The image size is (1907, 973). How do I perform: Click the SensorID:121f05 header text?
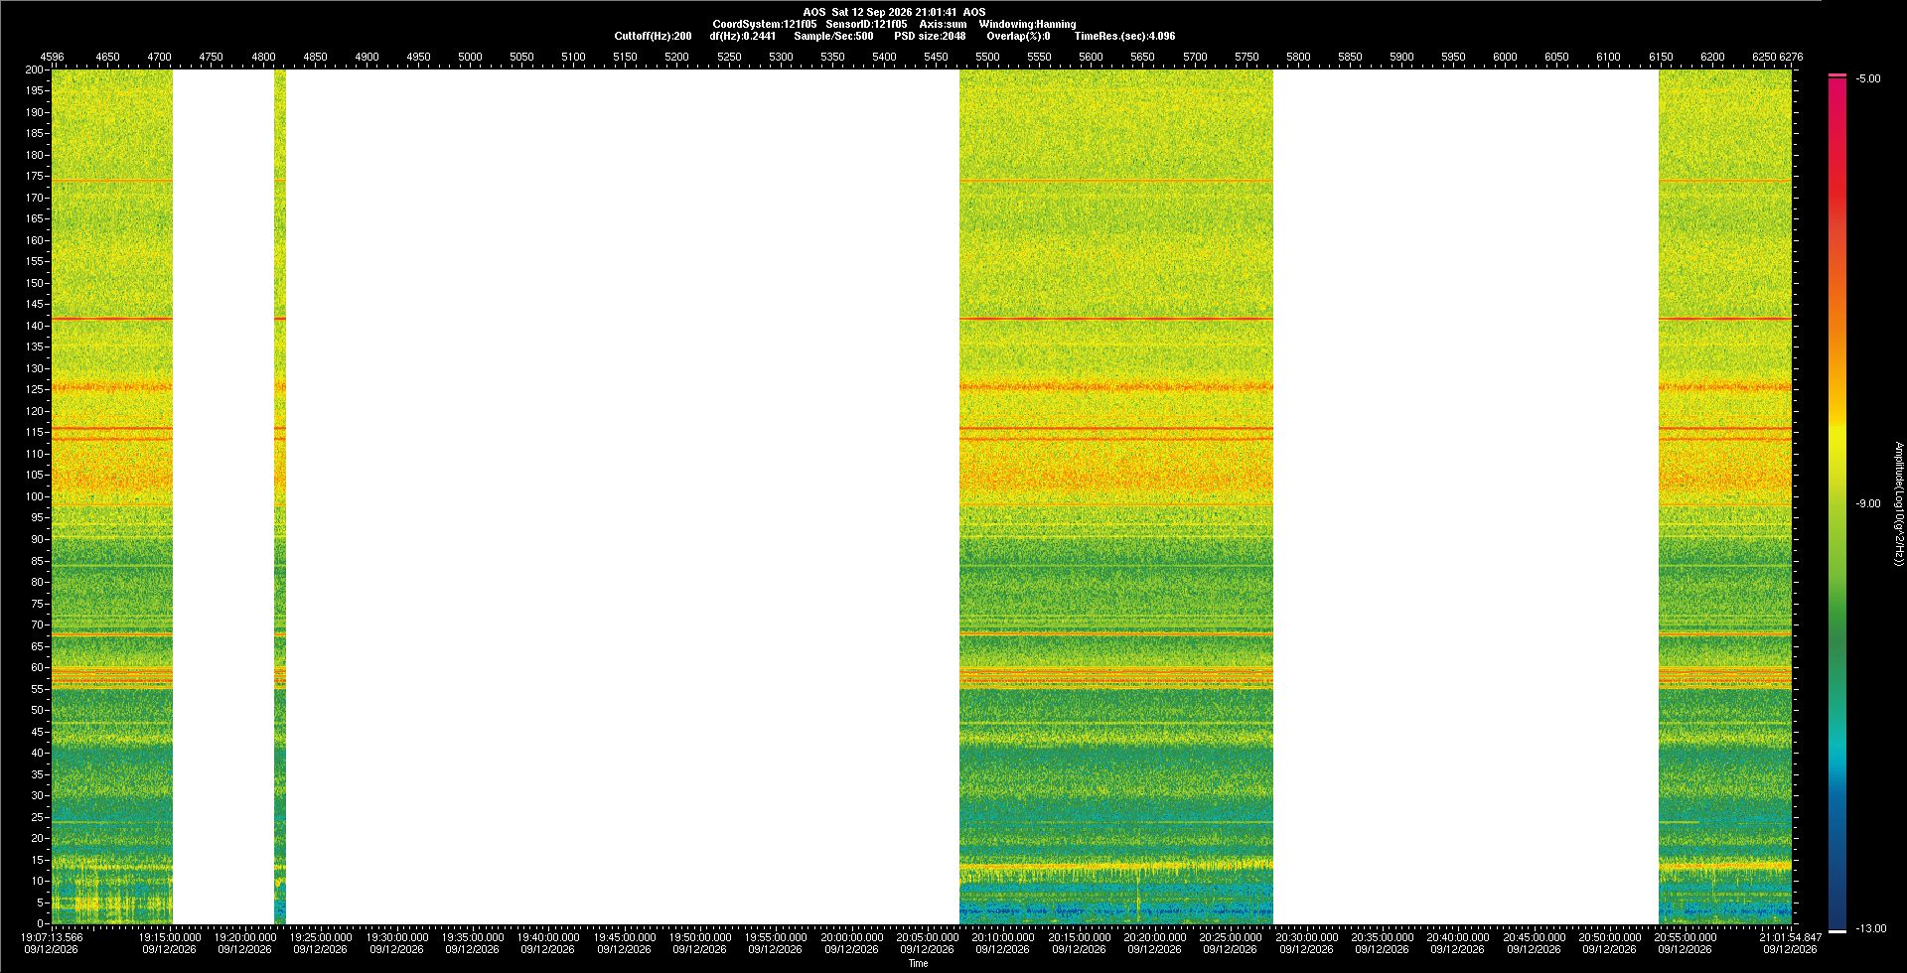866,24
